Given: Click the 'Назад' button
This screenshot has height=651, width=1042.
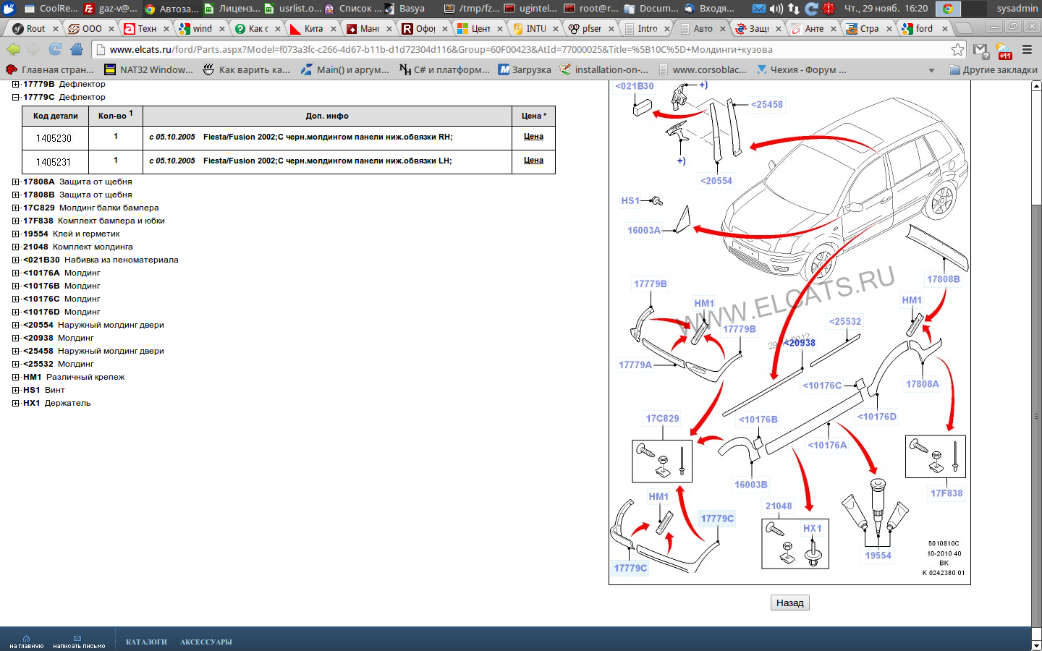Looking at the screenshot, I should click(x=789, y=603).
